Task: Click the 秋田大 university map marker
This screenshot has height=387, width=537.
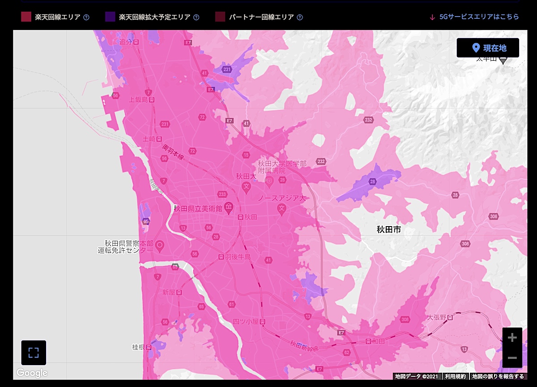Action: (246, 188)
